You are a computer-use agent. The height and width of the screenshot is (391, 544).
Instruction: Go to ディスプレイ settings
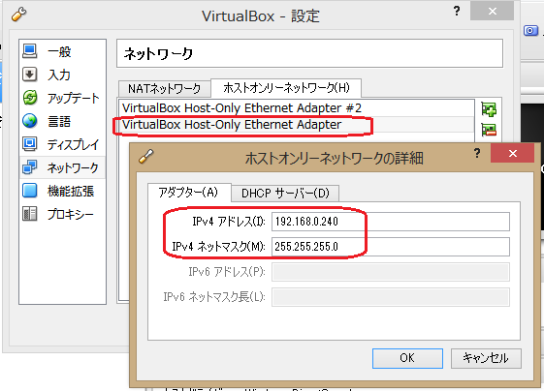pos(62,144)
